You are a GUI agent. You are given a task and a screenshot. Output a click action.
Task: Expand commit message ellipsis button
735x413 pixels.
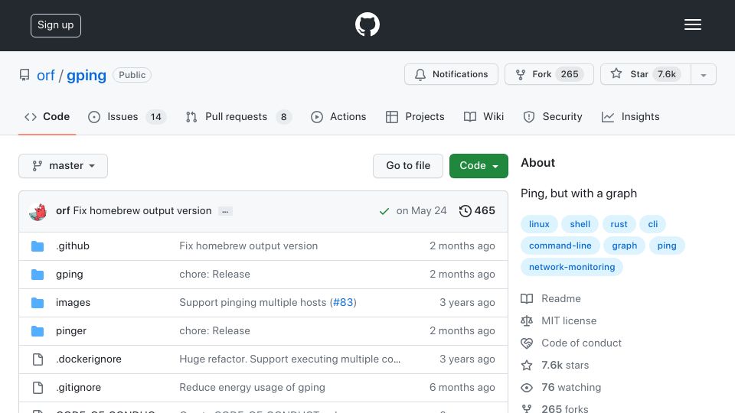225,211
